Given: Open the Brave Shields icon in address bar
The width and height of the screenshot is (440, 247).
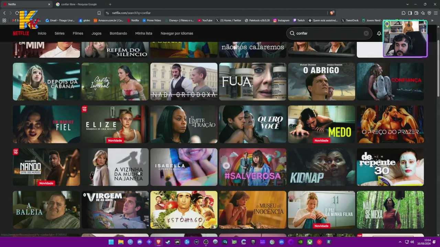Looking at the screenshot, I should (332, 13).
